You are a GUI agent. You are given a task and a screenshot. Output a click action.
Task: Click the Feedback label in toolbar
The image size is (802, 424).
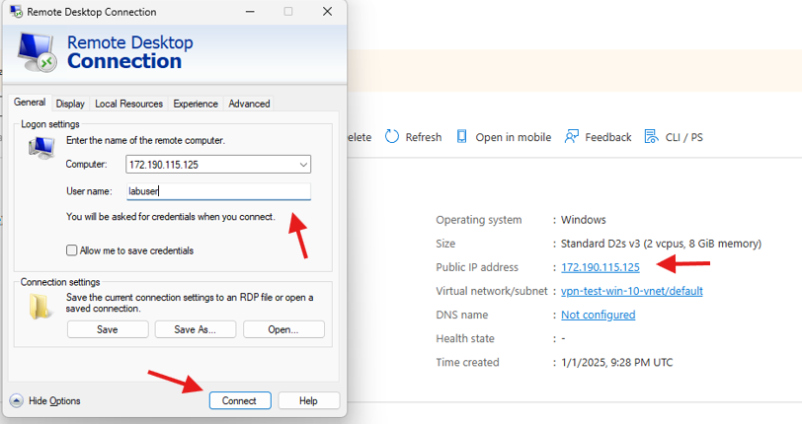click(x=608, y=137)
